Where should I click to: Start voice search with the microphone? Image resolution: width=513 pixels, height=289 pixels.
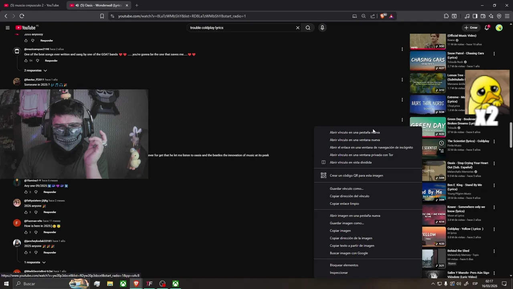click(322, 28)
